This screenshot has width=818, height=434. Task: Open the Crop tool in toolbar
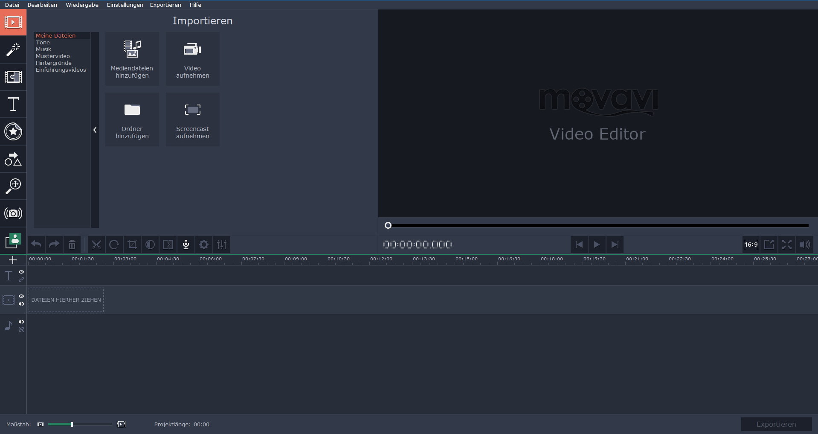132,245
